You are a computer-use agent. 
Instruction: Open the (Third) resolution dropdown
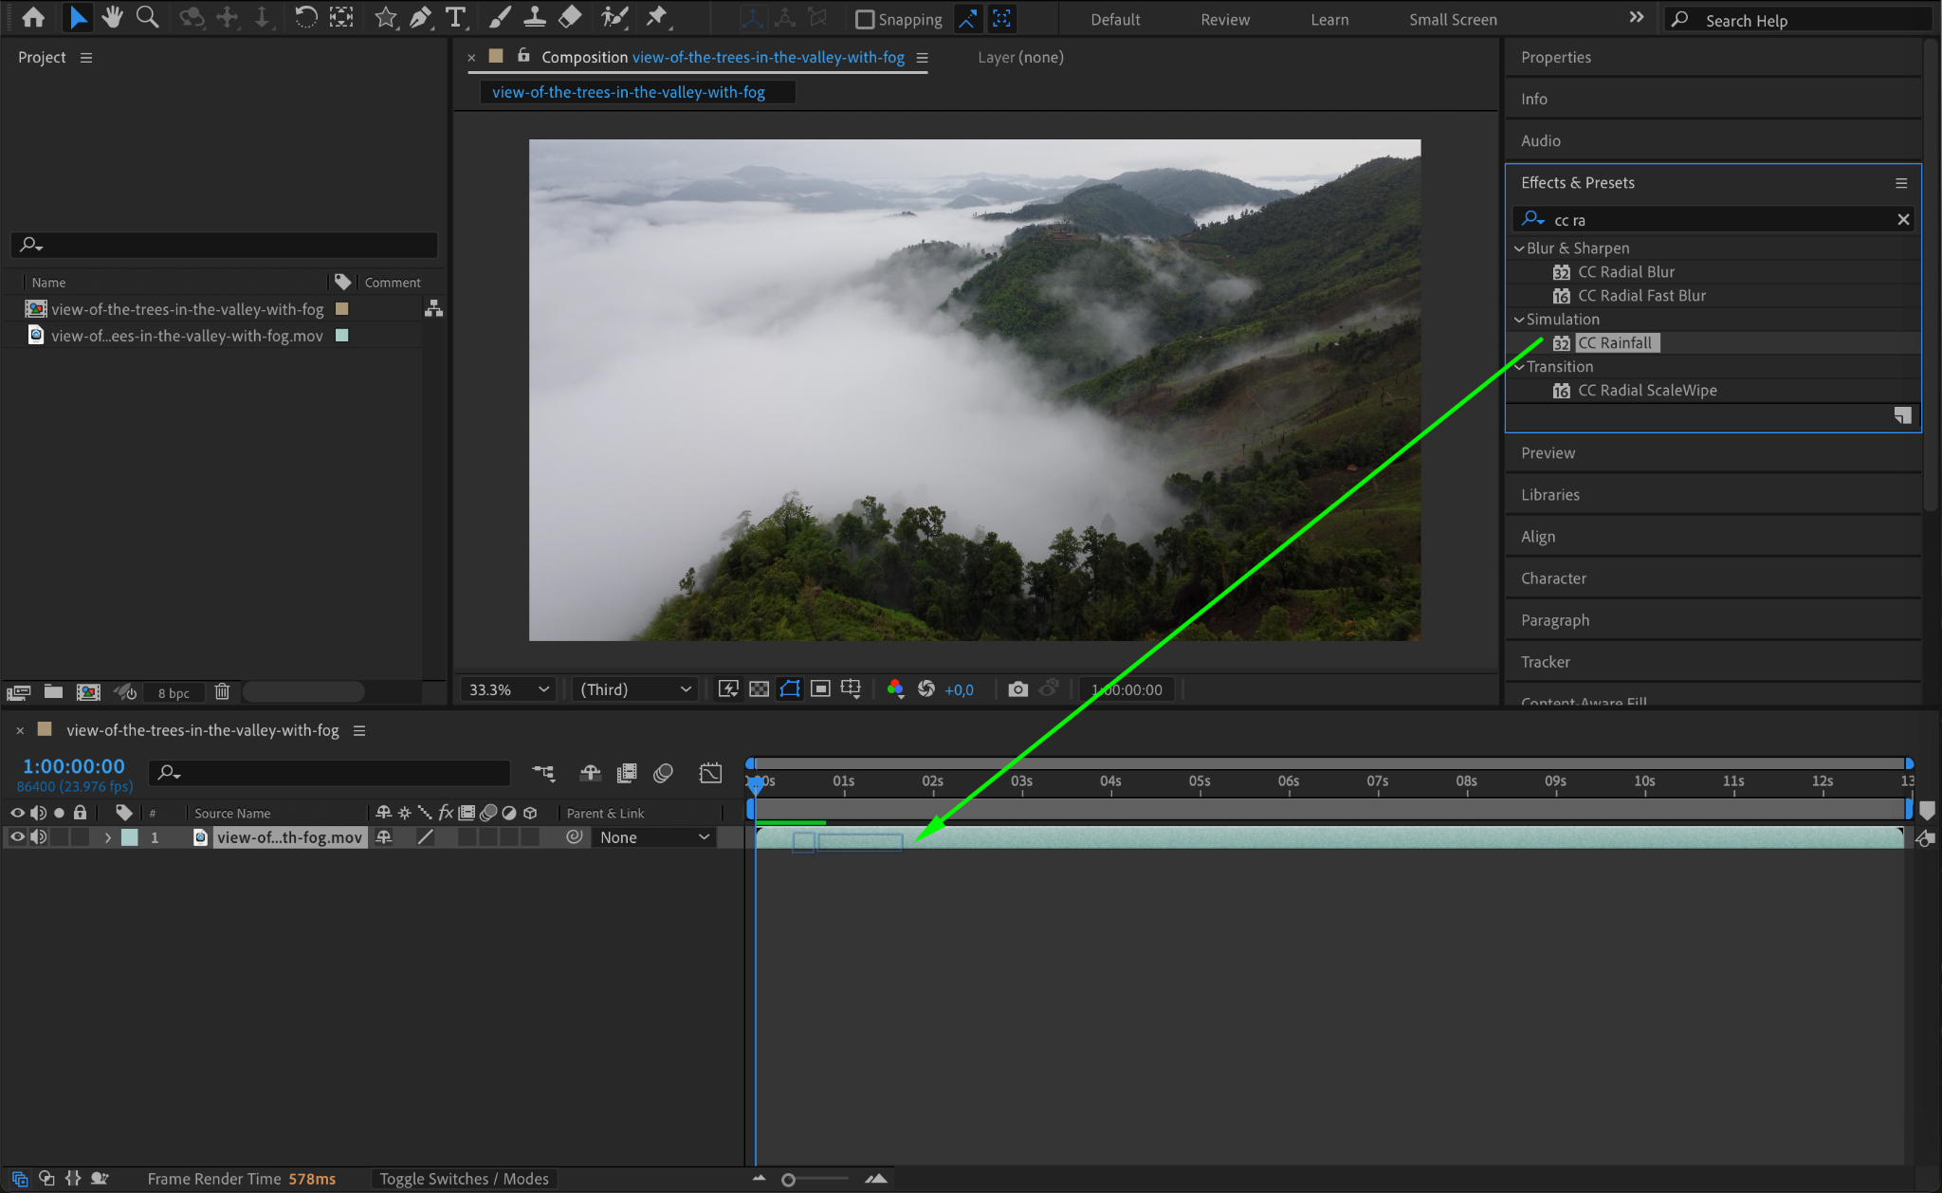(635, 689)
